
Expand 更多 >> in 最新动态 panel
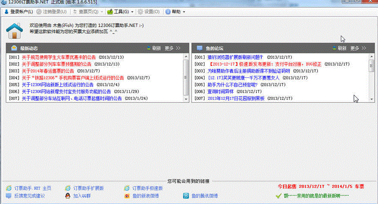coord(173,48)
